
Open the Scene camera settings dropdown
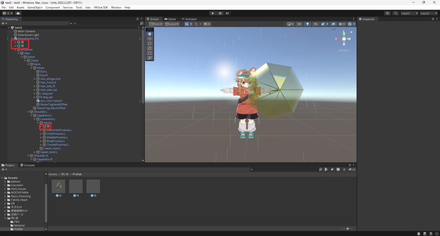point(342,24)
